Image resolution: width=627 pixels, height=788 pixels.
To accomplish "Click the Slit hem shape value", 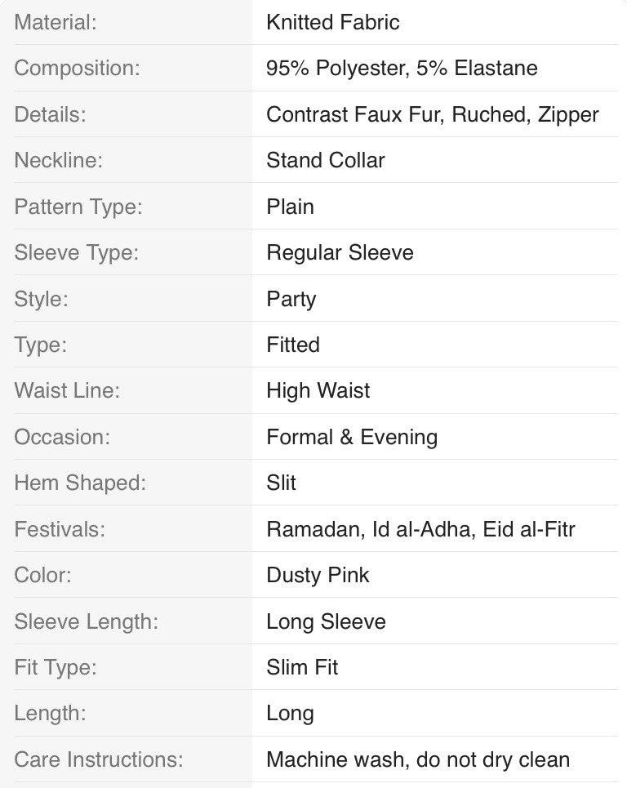I will (x=281, y=483).
